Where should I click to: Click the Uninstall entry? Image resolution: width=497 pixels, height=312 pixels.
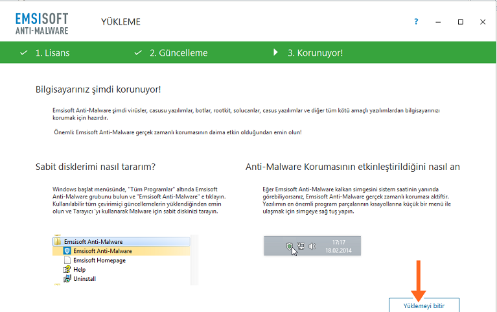pos(84,279)
